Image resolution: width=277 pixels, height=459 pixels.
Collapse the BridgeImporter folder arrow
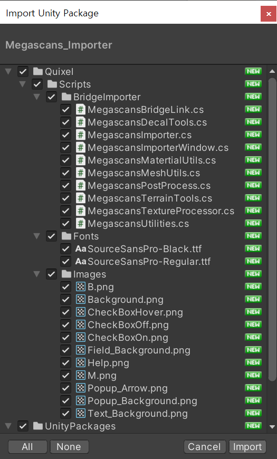coord(37,97)
